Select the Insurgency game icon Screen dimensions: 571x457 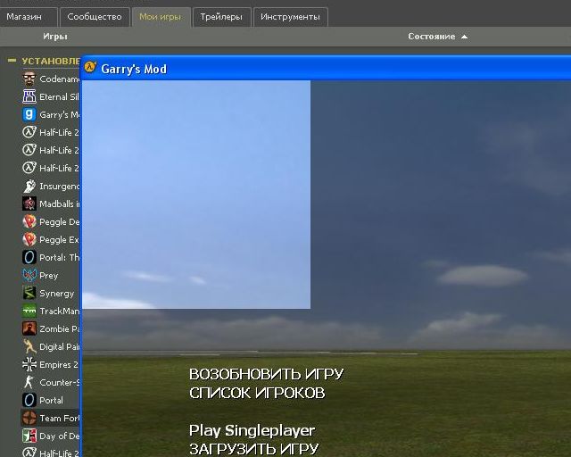(x=29, y=186)
